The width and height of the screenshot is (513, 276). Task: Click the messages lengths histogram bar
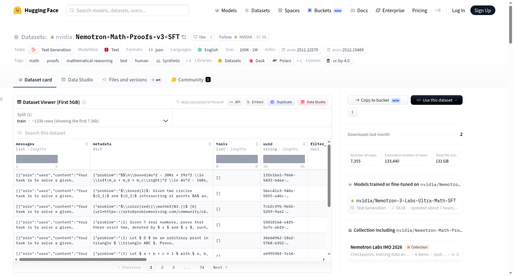37,159
